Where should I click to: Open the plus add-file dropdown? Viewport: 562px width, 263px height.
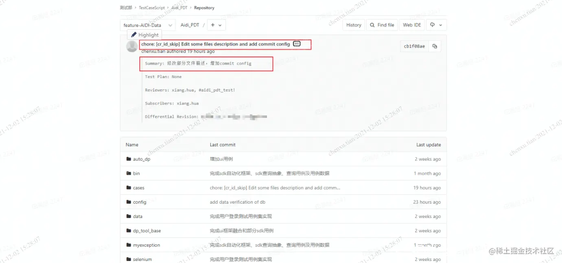[x=216, y=25]
